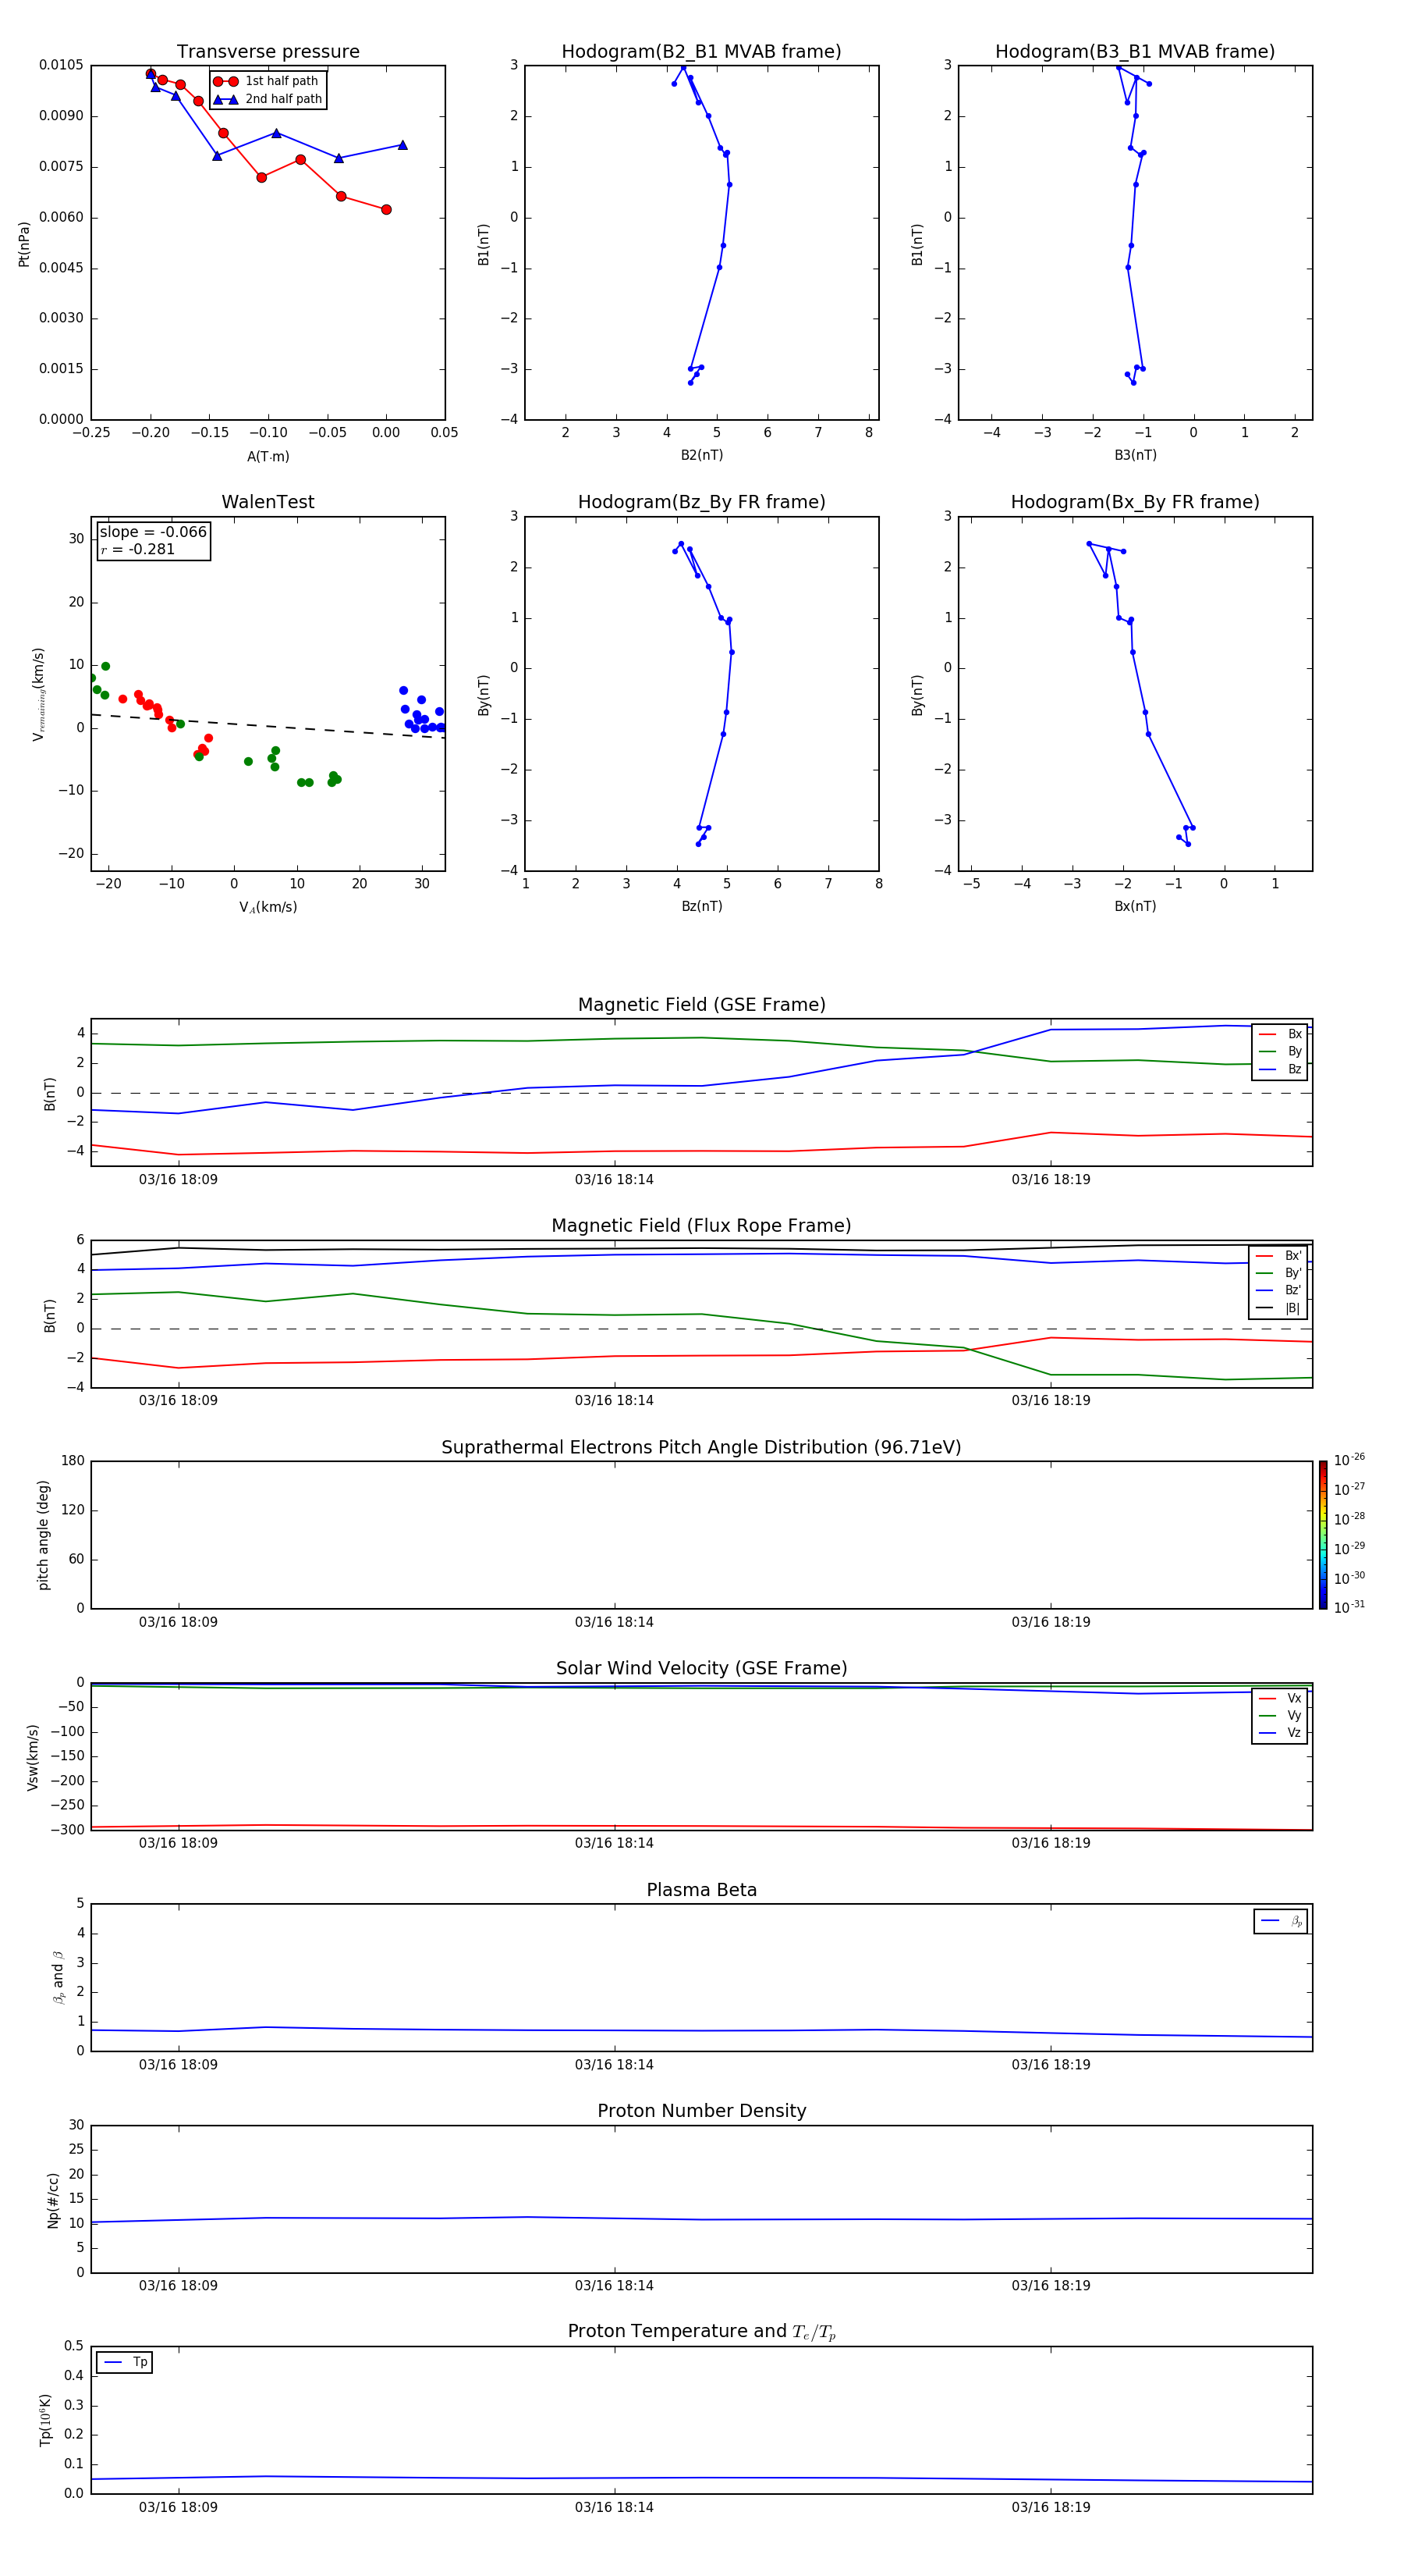Click the "Hodogram(Bz_By FR frame)" title
Image resolution: width=1404 pixels, height=2576 pixels.
tap(701, 502)
